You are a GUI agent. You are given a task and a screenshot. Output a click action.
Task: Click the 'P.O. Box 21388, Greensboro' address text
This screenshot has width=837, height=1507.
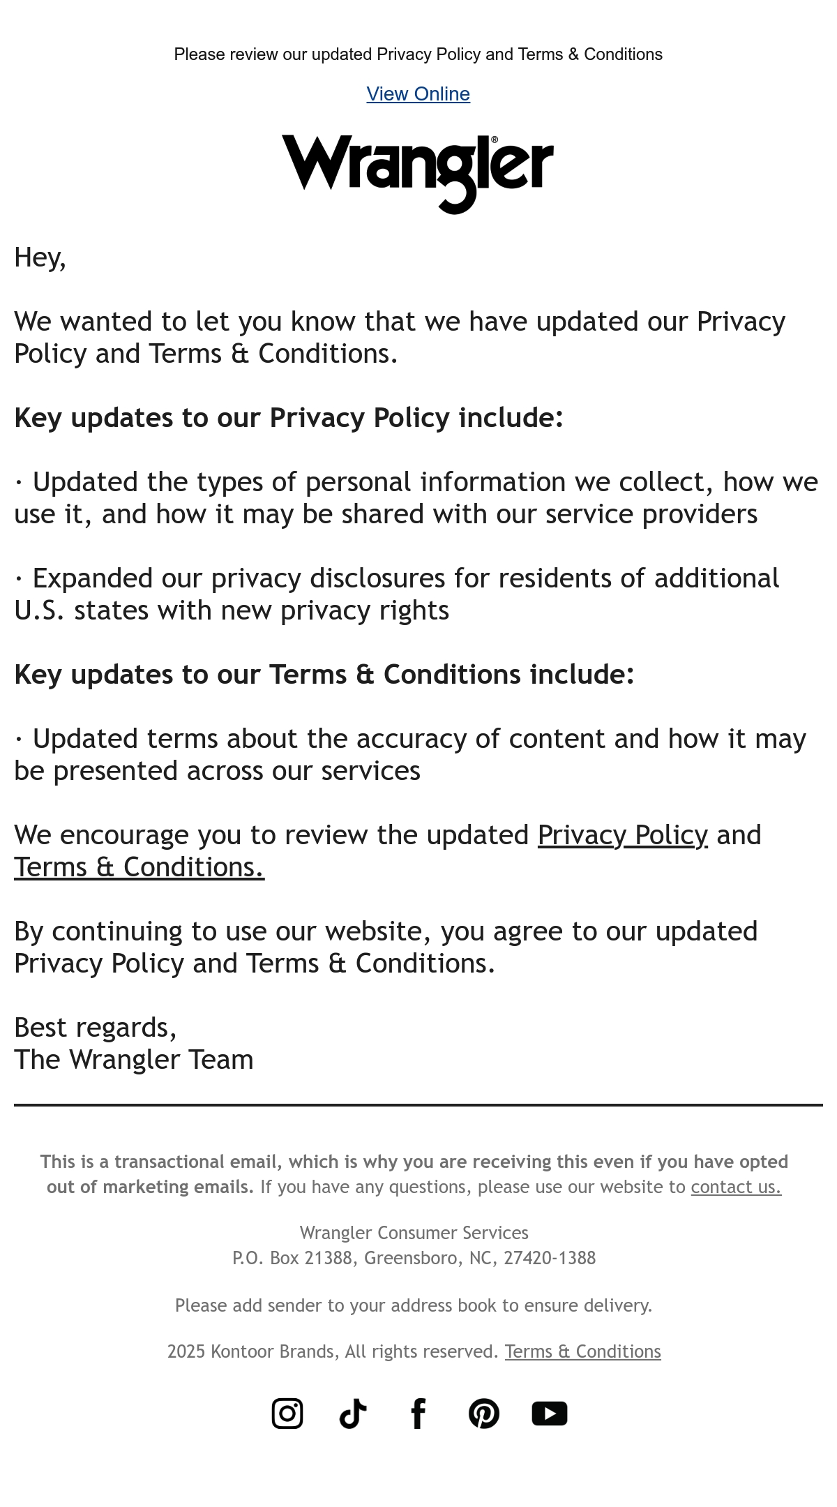coord(414,1258)
